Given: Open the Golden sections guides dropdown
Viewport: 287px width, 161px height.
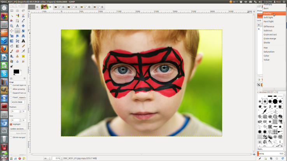Looking at the screenshot, I should click(x=18, y=129).
